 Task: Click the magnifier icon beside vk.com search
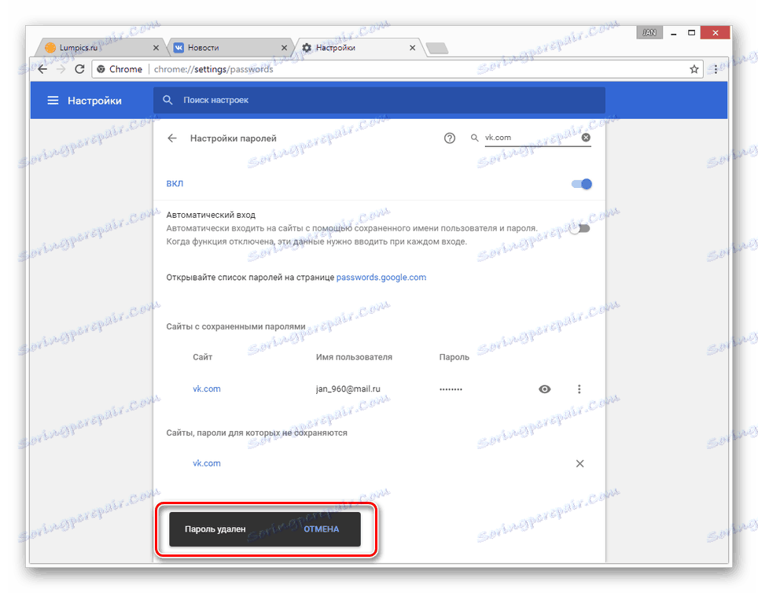(x=475, y=138)
